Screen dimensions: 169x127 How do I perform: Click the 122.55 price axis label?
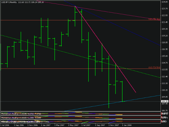pos(165,15)
